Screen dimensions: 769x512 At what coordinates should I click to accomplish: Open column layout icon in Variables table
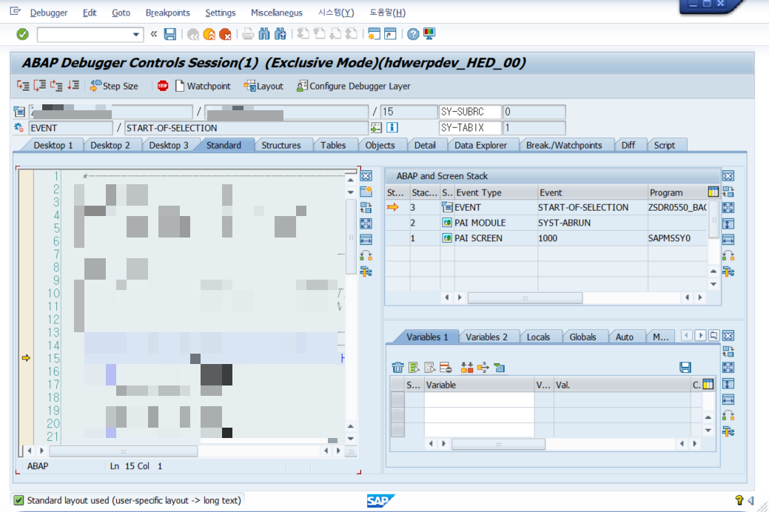click(x=708, y=385)
